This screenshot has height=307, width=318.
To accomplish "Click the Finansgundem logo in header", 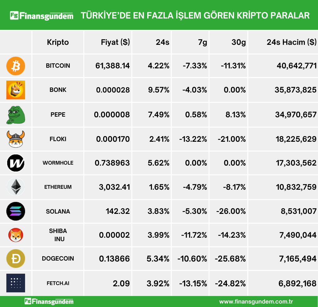I will [42, 15].
